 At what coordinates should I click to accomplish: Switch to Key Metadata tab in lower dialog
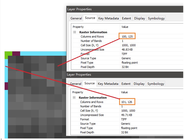tap(108, 84)
